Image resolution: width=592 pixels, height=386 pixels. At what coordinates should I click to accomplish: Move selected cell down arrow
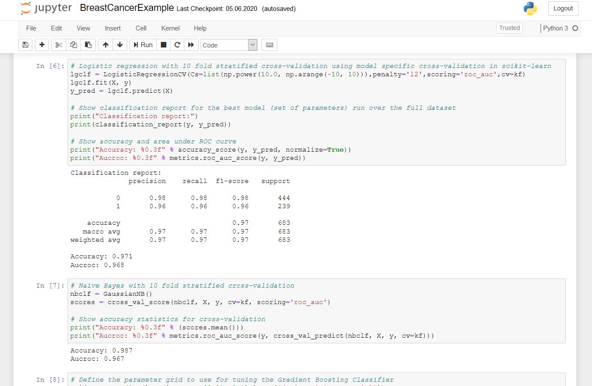(119, 45)
